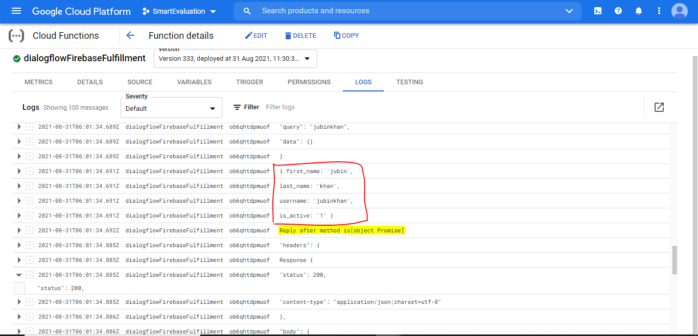Expand the log row with username: 'jubinkhan'

click(x=19, y=201)
